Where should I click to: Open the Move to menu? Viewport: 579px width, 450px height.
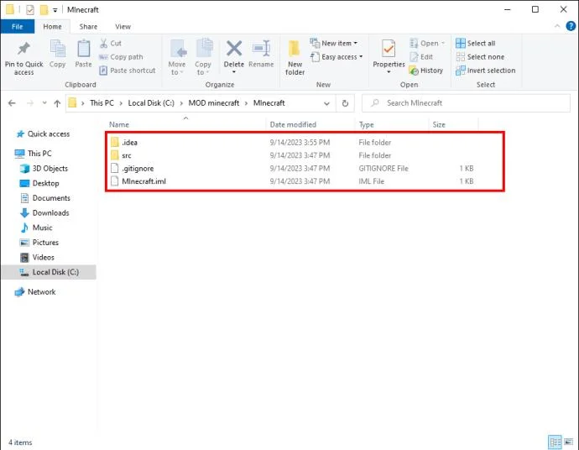coord(177,58)
